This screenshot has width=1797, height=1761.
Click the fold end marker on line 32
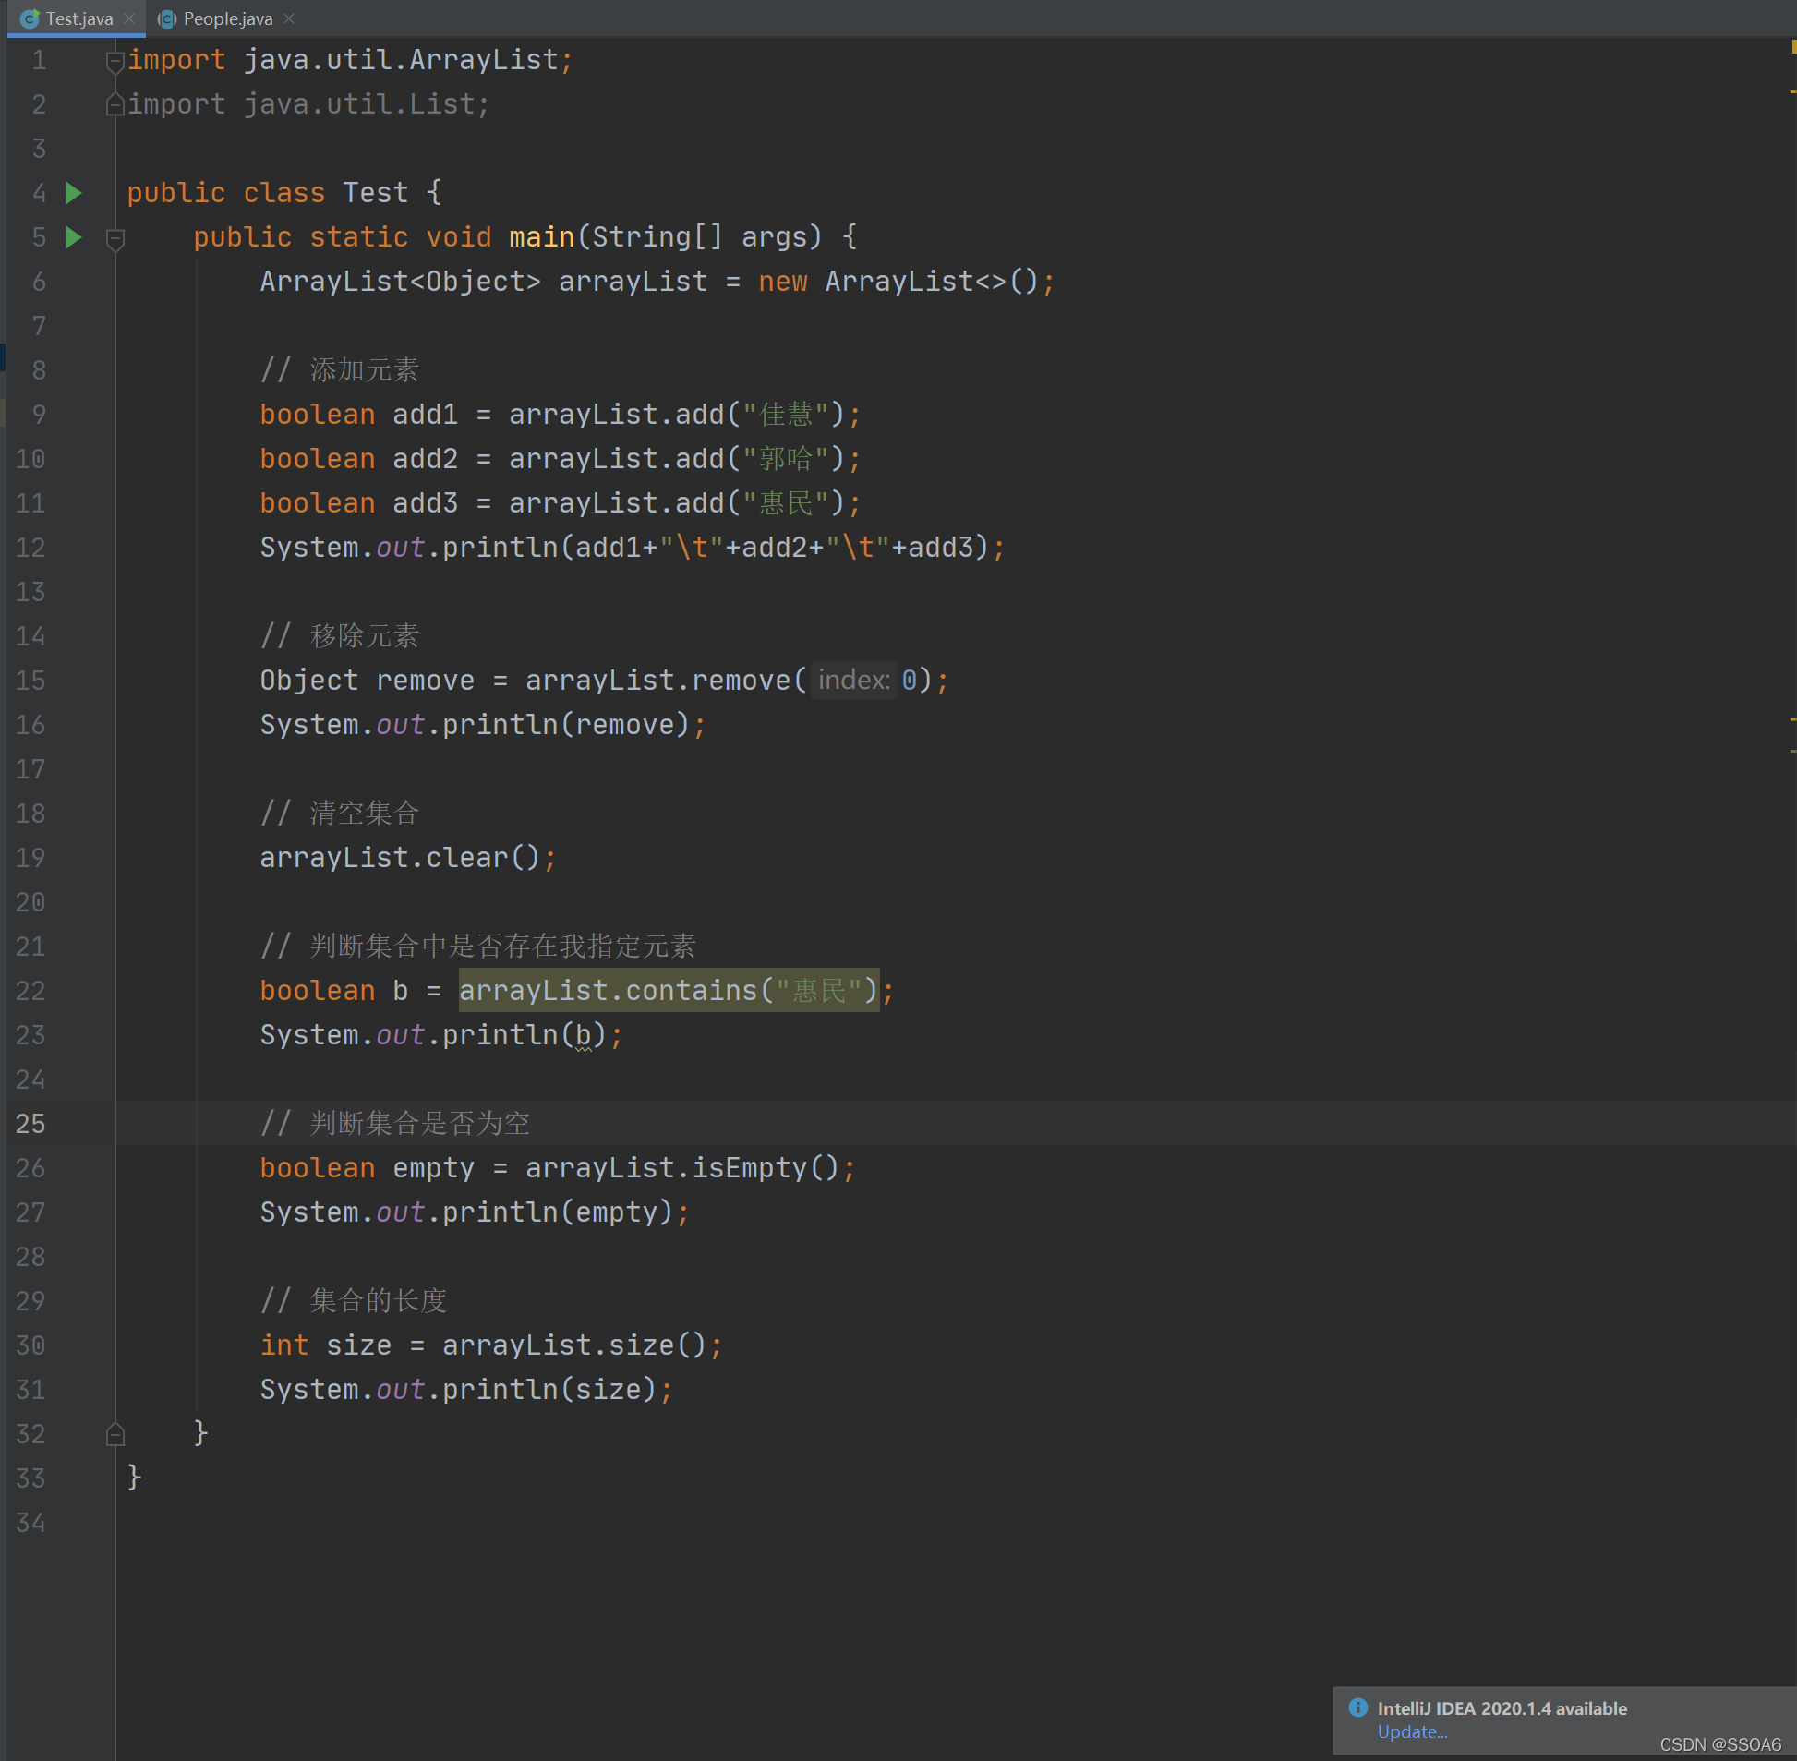click(115, 1434)
